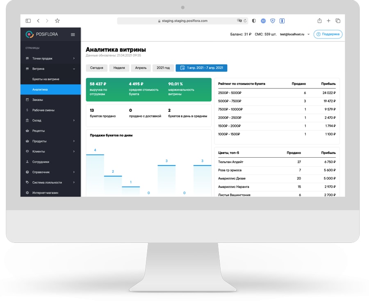
Task: Click the СМС: 559 шт. counter
Action: (265, 34)
